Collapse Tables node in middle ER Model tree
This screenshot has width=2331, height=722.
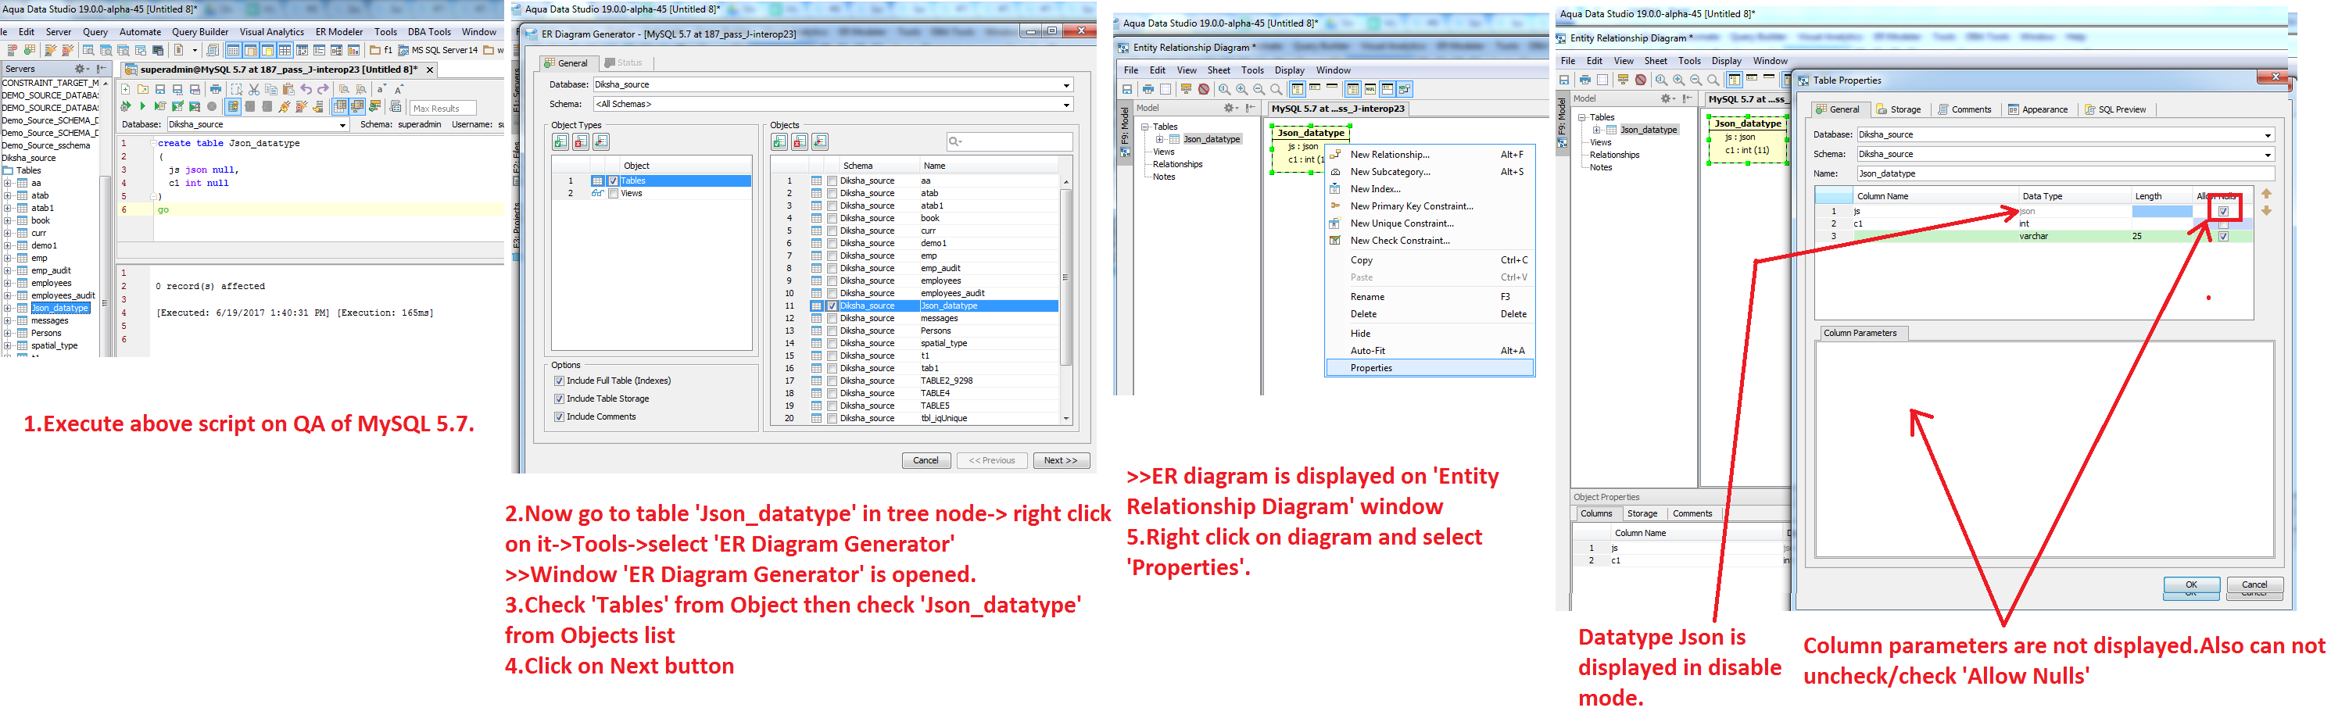coord(1144,127)
